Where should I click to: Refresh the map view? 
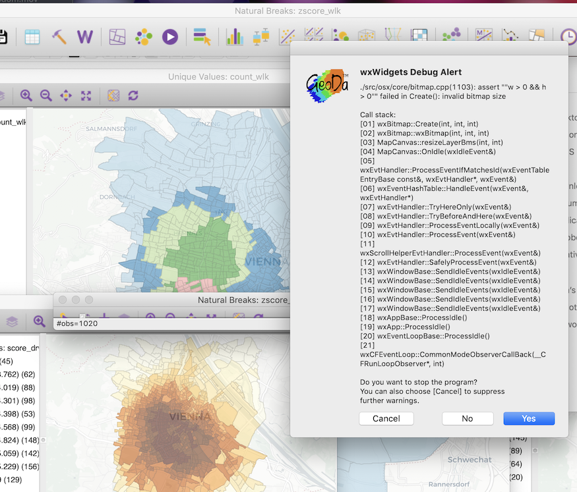coord(133,96)
